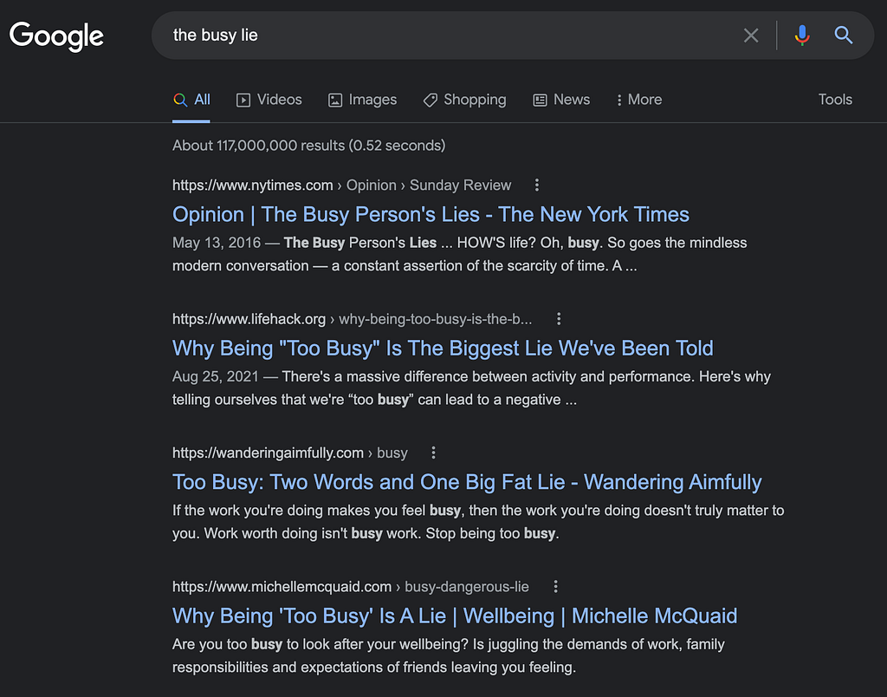
Task: Open 'Too Busy: Two Words and One Big Fat Lie' link
Action: pyautogui.click(x=467, y=482)
